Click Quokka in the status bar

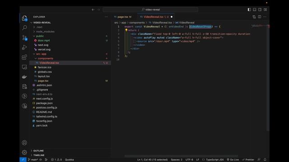(70, 160)
